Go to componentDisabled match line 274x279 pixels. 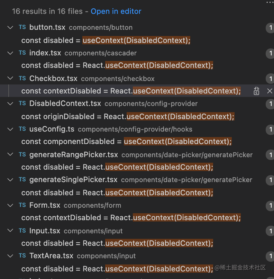tap(127, 142)
